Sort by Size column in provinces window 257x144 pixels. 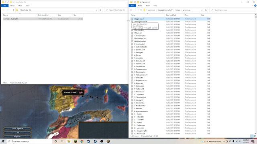202,15
